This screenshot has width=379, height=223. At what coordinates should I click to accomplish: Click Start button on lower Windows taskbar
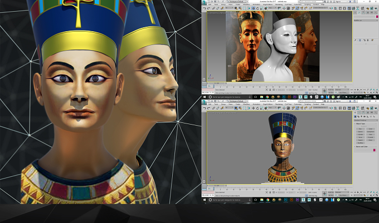204,200
